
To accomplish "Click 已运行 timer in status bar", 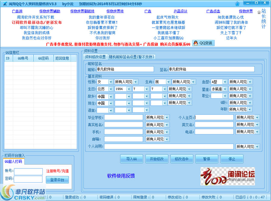I will tap(250, 197).
